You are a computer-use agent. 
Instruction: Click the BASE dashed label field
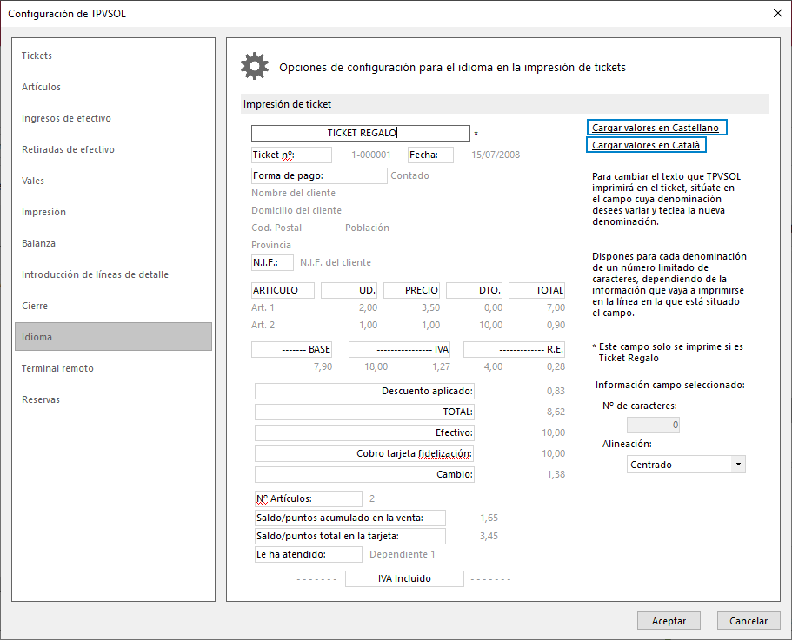coord(291,349)
